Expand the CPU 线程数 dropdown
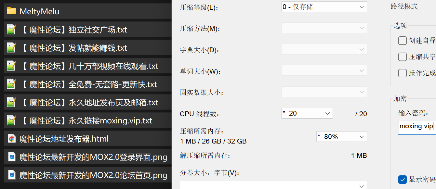The height and width of the screenshot is (189, 436). click(307, 113)
